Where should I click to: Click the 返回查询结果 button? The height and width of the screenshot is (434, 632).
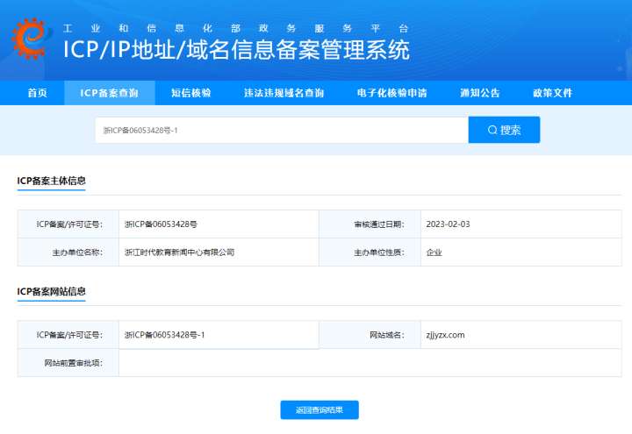(320, 409)
